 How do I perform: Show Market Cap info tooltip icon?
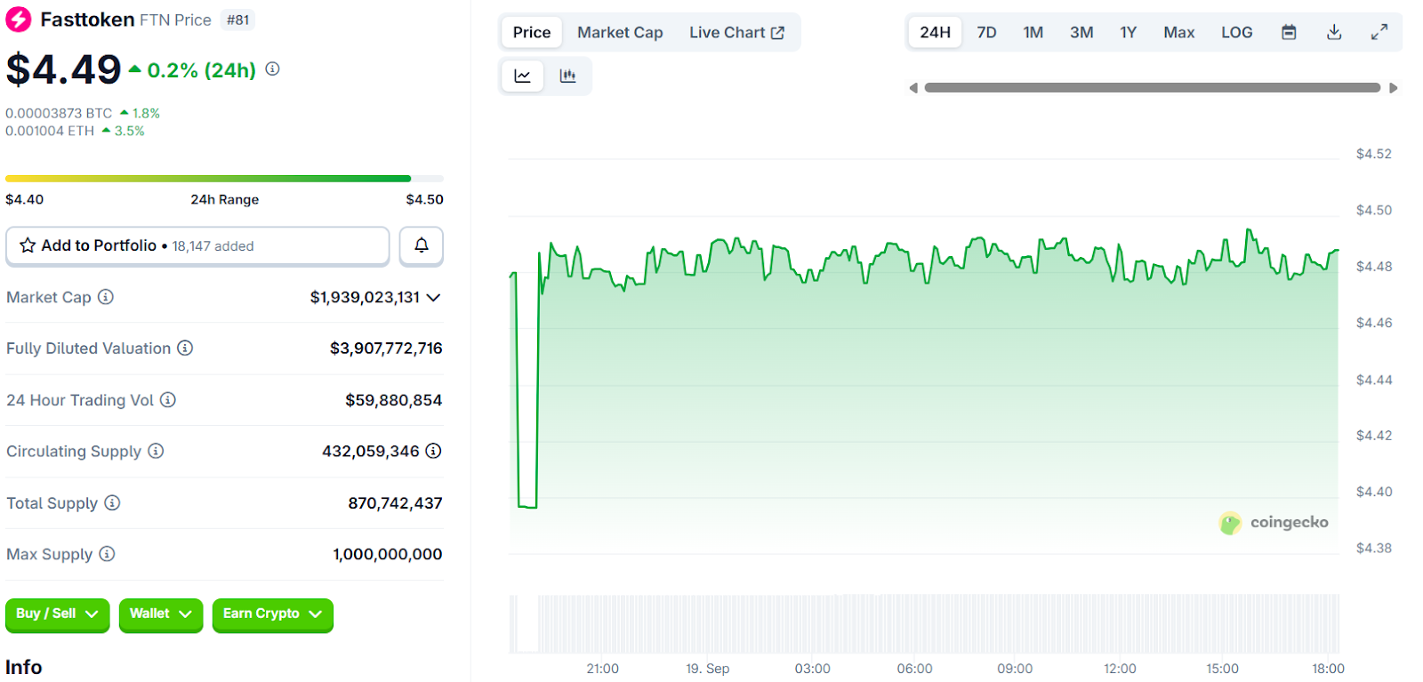106,297
